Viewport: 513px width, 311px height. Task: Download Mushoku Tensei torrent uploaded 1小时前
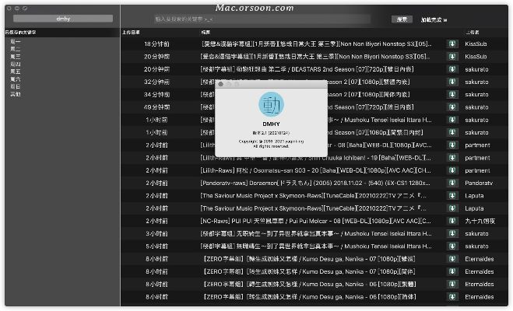(x=452, y=120)
